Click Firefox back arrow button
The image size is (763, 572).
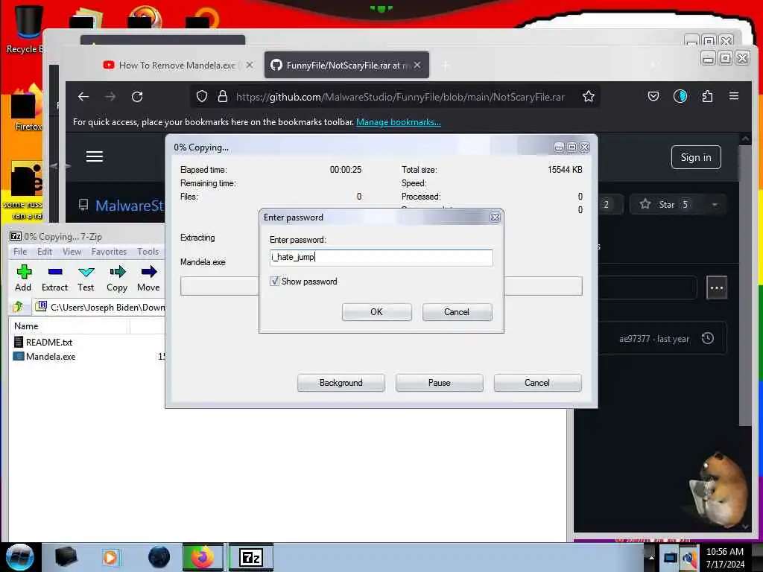pos(83,97)
